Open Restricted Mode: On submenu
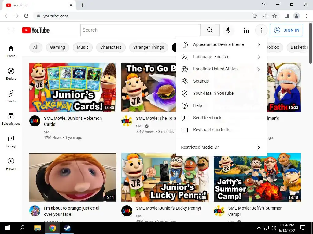 [222, 147]
